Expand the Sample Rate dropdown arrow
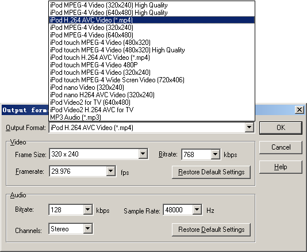 point(197,209)
